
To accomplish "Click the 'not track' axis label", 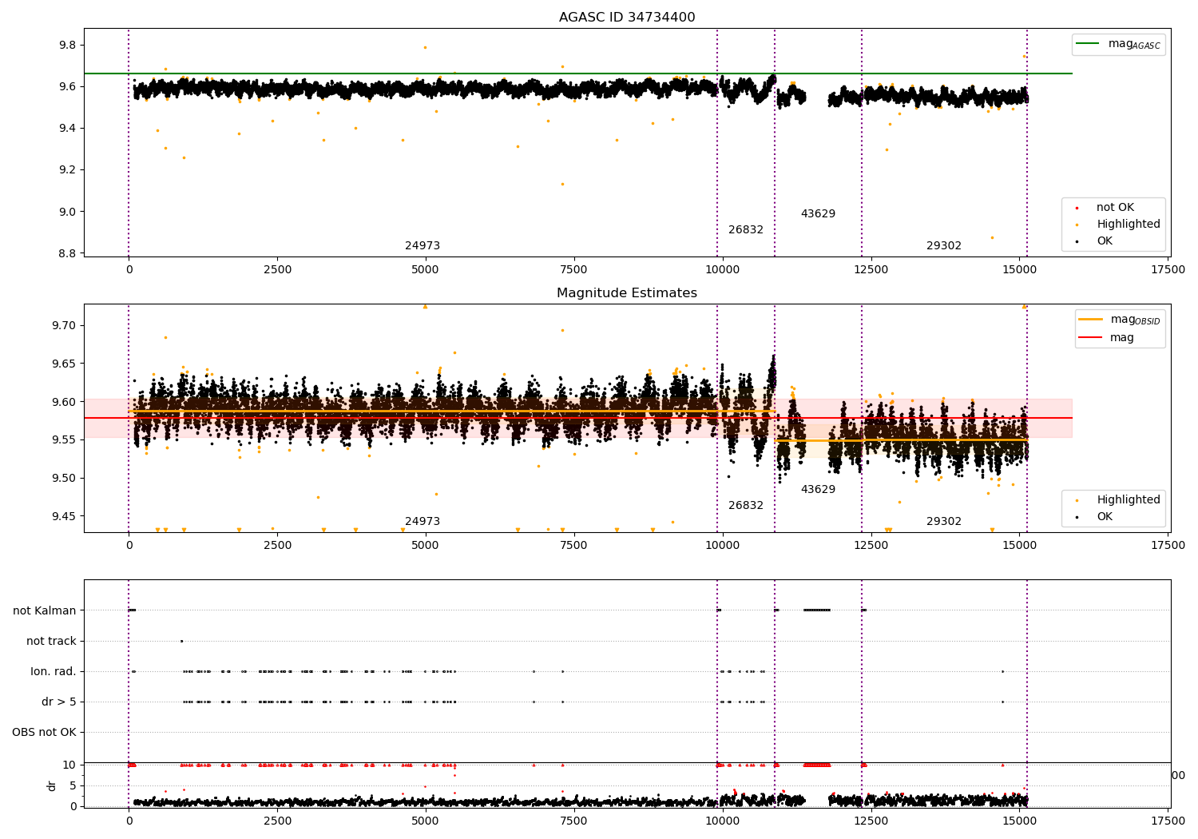I will (51, 641).
